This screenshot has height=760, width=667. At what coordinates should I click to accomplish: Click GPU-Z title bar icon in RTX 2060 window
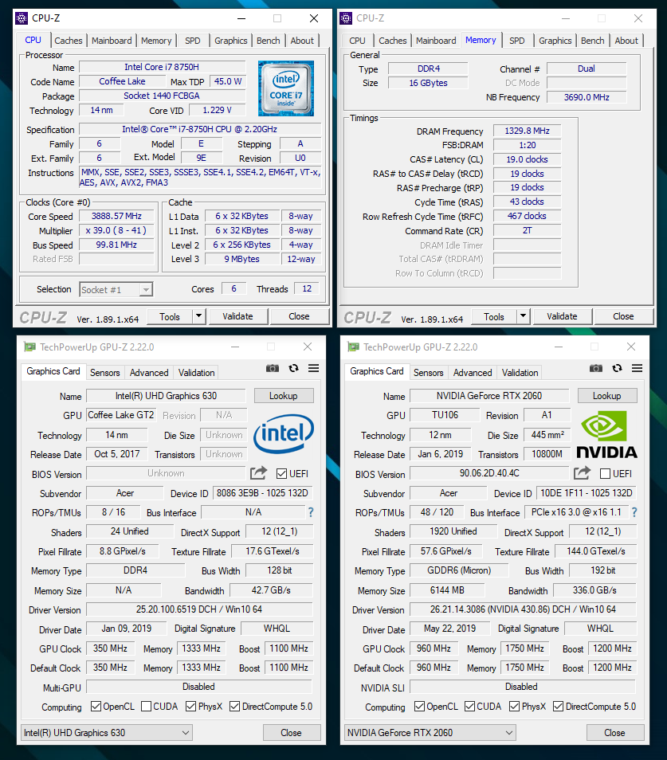pyautogui.click(x=353, y=347)
